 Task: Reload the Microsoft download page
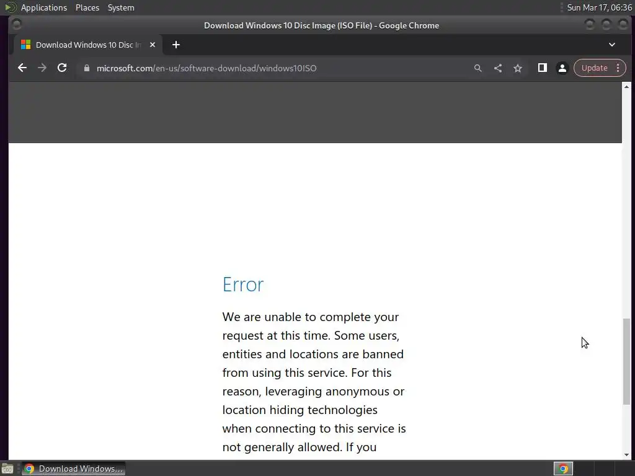coord(62,68)
